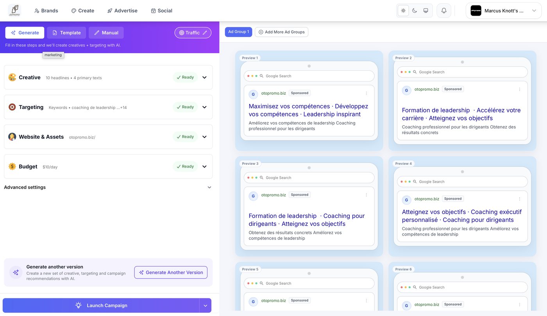Viewport: 547px width, 316px height.
Task: Open the Advertise menu
Action: coord(122,11)
